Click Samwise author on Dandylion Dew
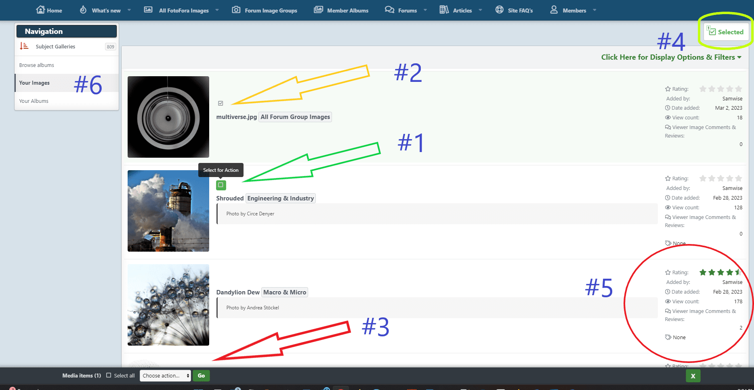Viewport: 754px width, 390px height. (732, 282)
